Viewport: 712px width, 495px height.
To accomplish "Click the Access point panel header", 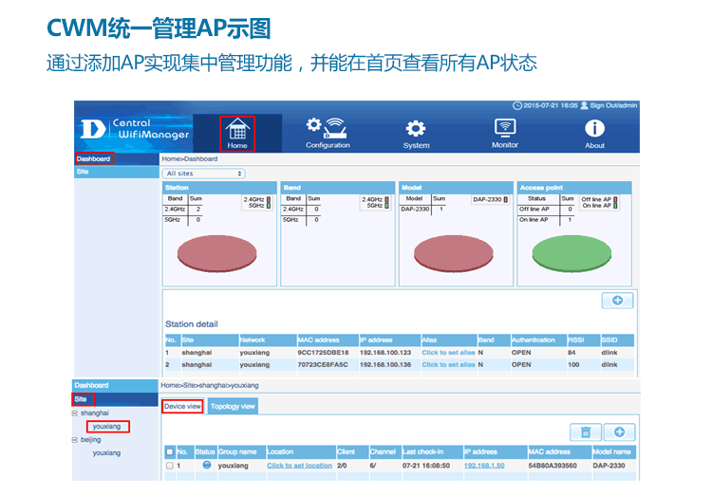I will [574, 188].
